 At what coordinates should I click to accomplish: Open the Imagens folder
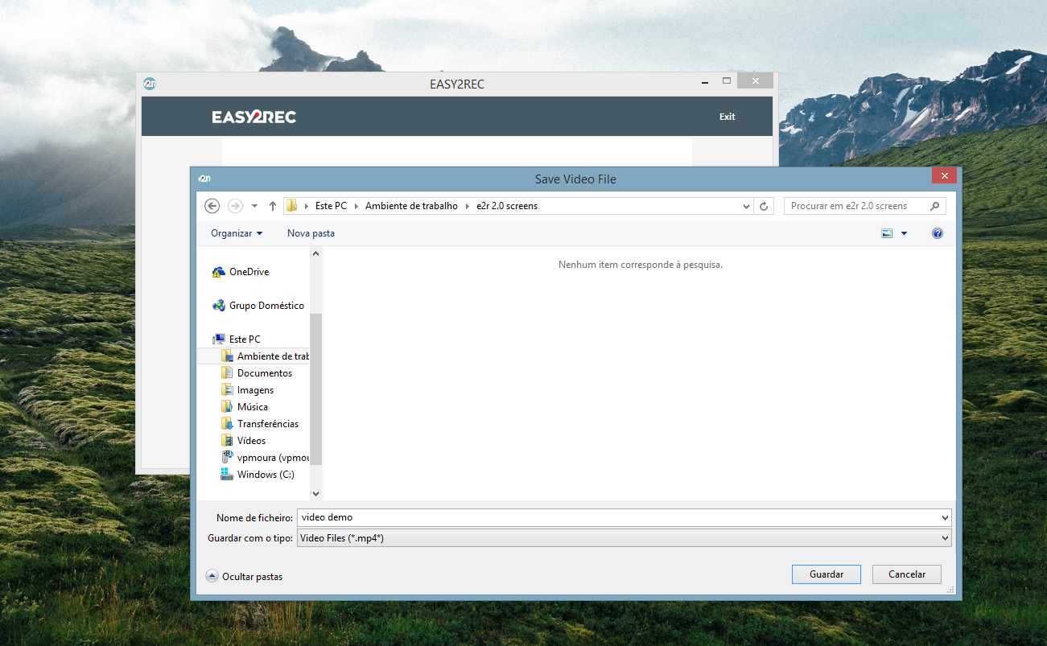click(x=248, y=390)
